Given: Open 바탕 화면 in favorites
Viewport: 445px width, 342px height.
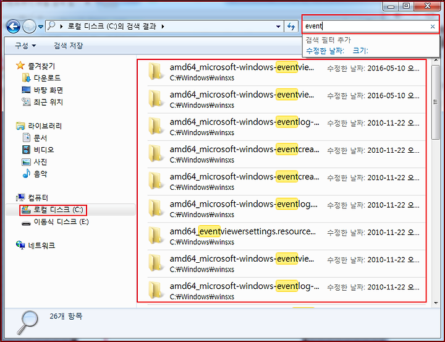Looking at the screenshot, I should tap(48, 90).
